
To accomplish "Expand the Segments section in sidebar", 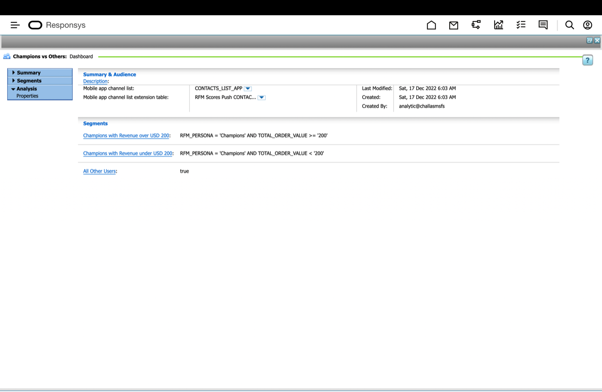I will coord(40,81).
